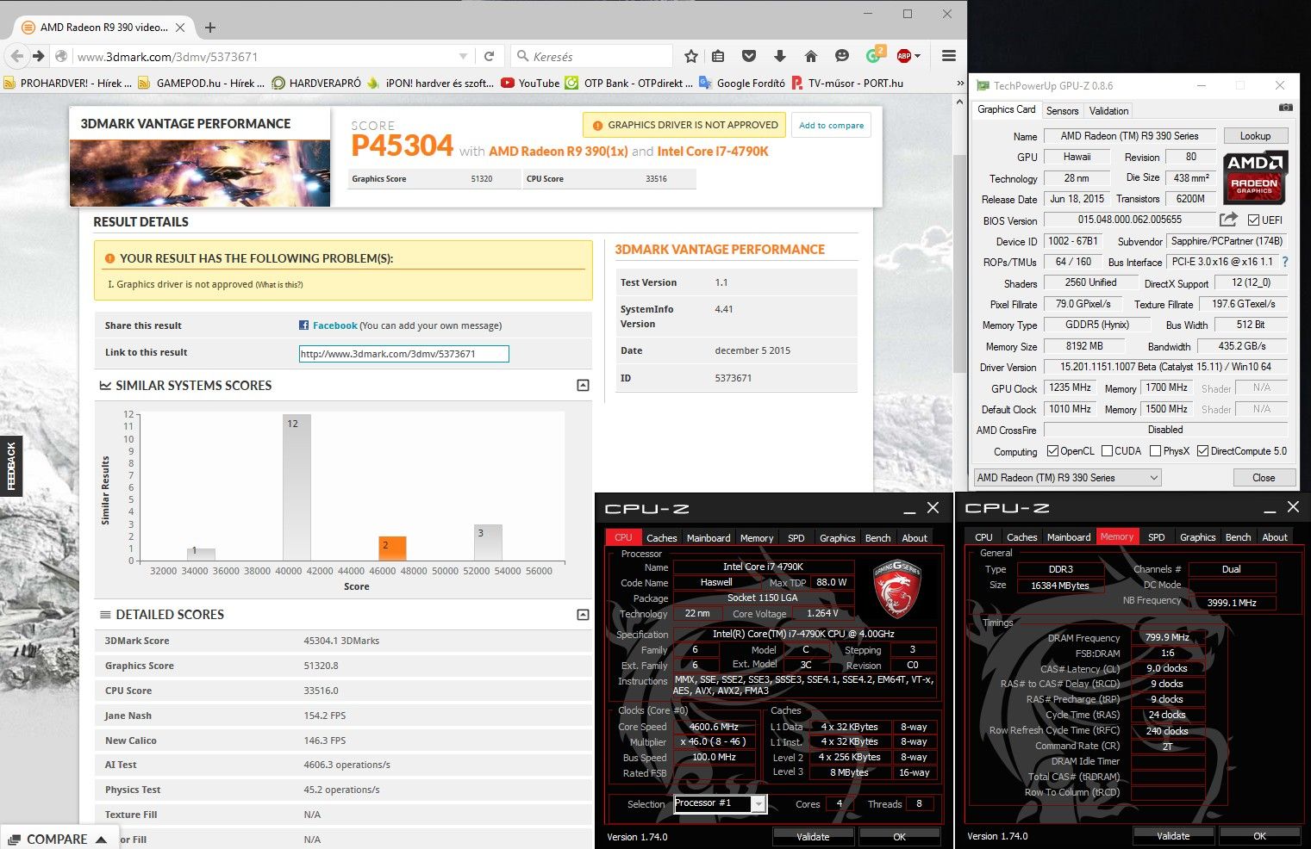Click the BIOS export share icon in GPU-Z
The width and height of the screenshot is (1311, 849).
[x=1228, y=220]
